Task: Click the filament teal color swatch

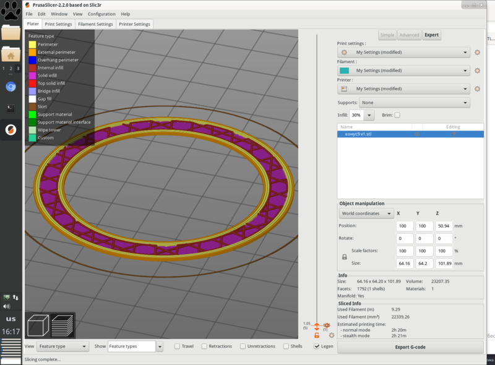Action: point(344,71)
